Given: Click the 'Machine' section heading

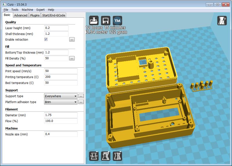Looking at the screenshot, I should 12,129.
